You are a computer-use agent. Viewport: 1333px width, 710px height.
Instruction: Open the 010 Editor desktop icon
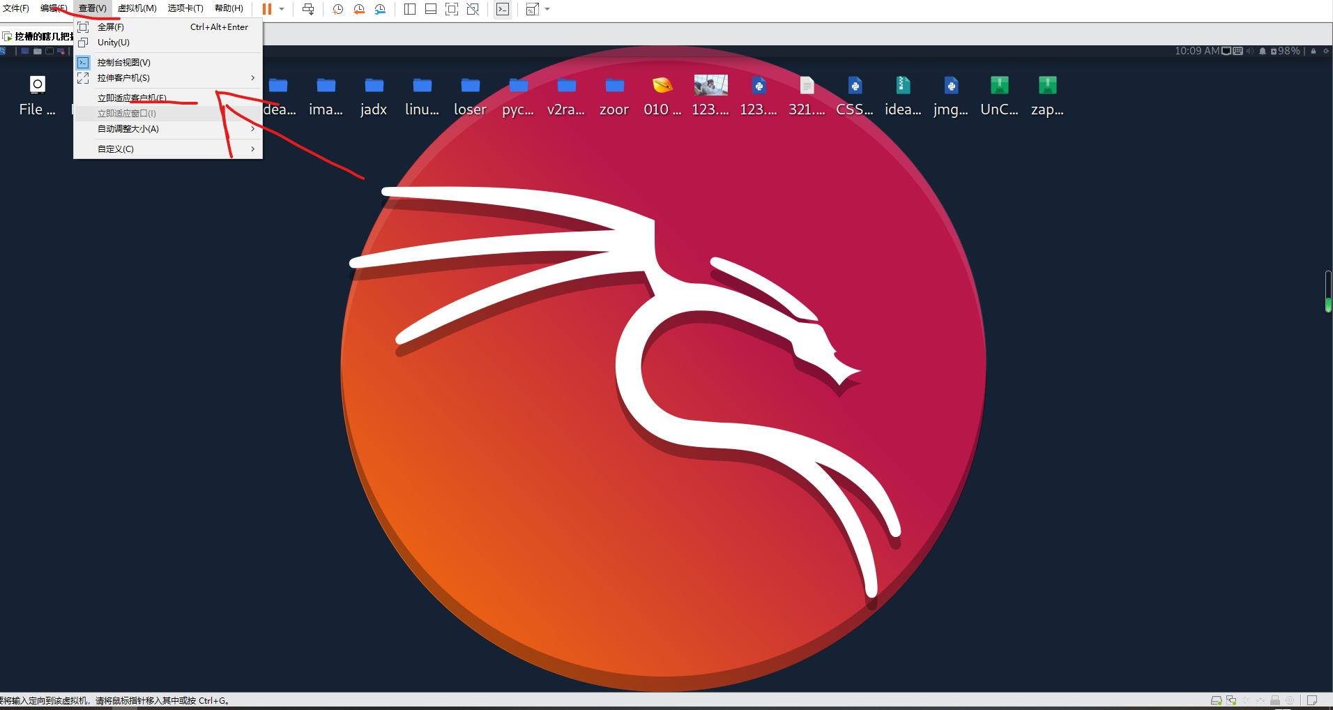click(662, 96)
